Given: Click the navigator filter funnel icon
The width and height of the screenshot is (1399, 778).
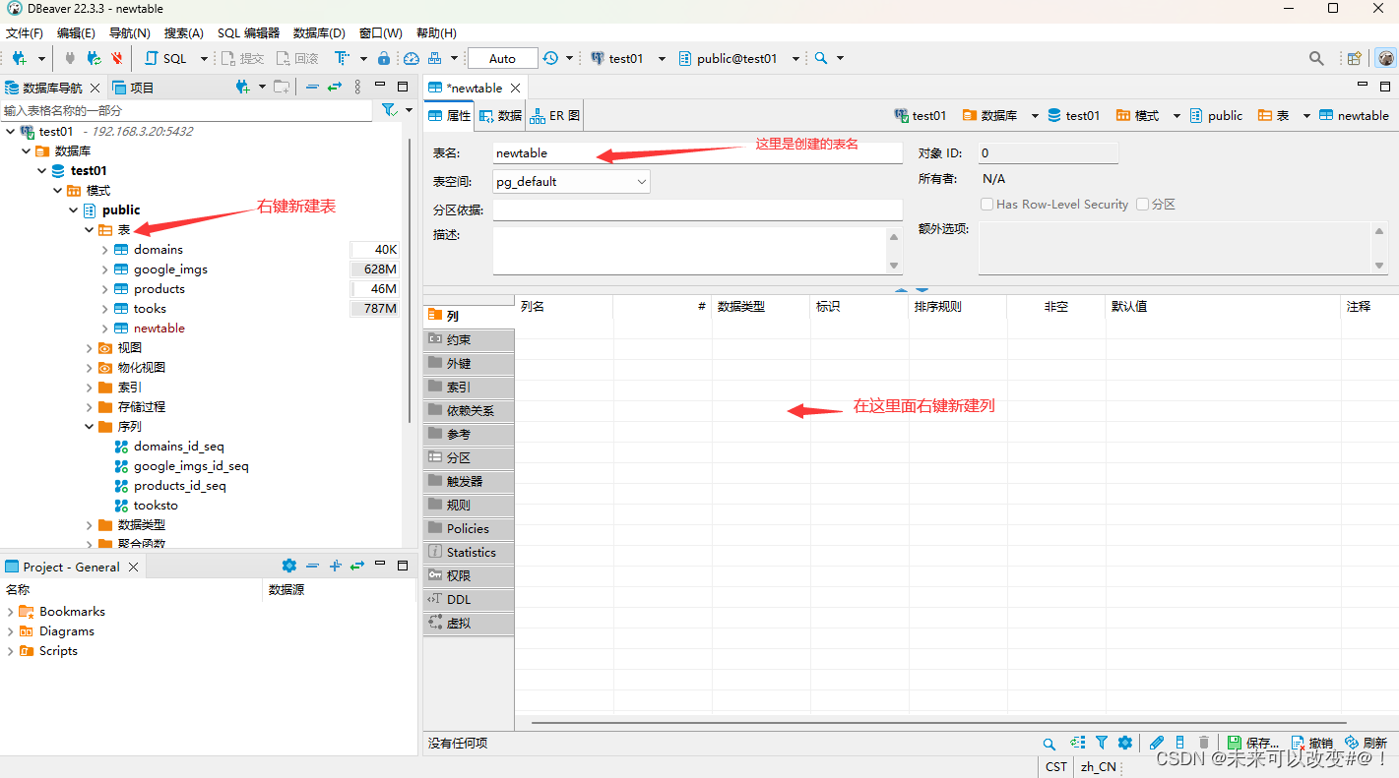Looking at the screenshot, I should click(x=388, y=110).
